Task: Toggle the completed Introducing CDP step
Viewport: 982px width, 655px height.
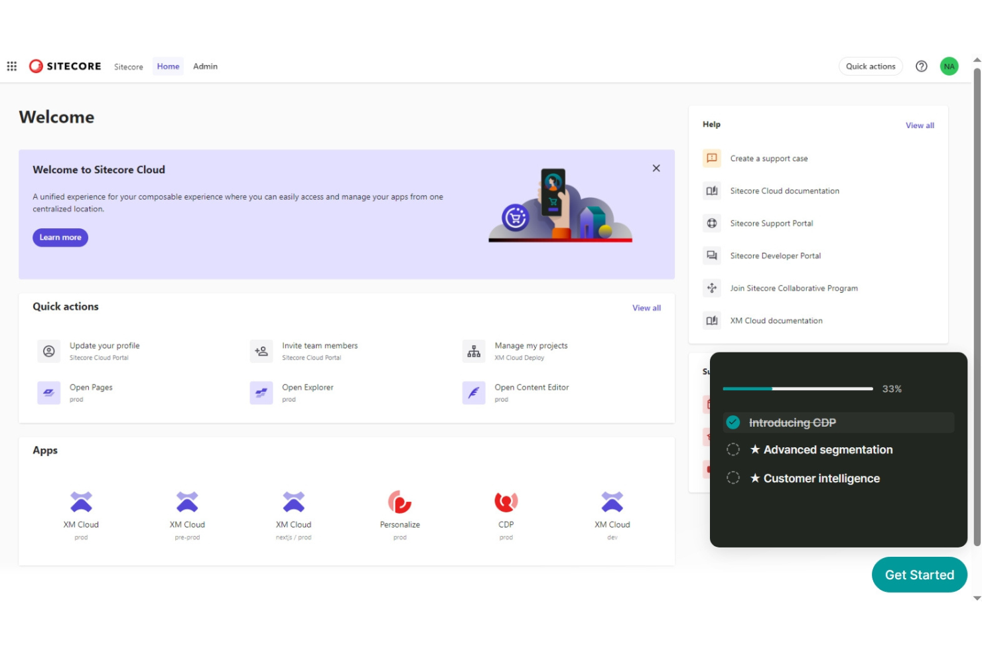Action: tap(733, 422)
